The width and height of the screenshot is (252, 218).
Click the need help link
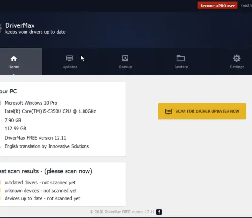pos(246,6)
